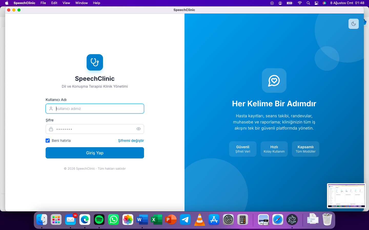The height and width of the screenshot is (230, 369).
Task: Open the SpeechClinic app menu
Action: click(24, 3)
